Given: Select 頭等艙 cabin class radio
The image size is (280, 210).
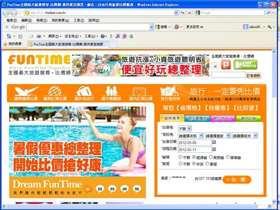Looking at the screenshot, I should pos(228,157).
